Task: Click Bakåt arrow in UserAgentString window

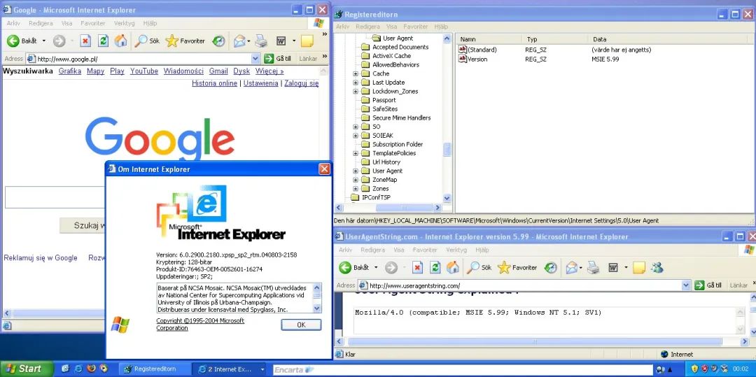Action: (345, 267)
